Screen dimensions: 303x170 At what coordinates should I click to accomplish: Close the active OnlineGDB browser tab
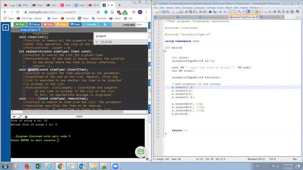click(x=112, y=5)
